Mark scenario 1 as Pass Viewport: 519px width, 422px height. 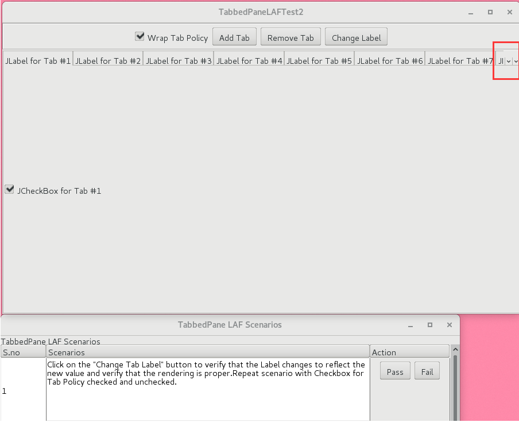point(395,372)
